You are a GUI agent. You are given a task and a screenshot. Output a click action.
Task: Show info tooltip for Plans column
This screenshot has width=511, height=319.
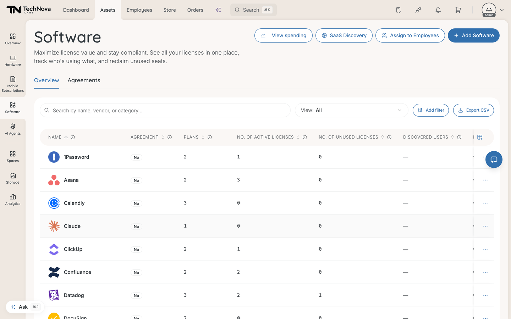pyautogui.click(x=210, y=137)
